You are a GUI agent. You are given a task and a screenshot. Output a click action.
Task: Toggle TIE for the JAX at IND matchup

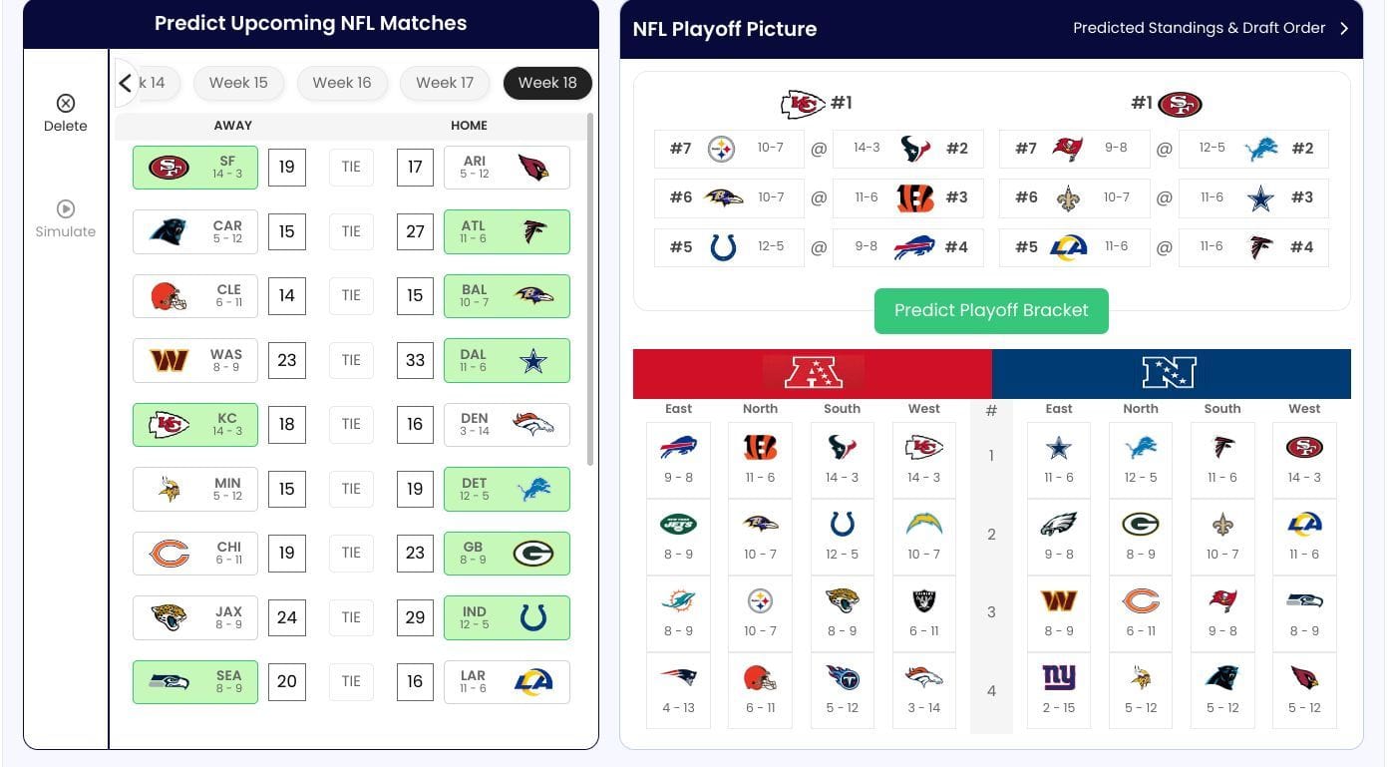pos(351,616)
